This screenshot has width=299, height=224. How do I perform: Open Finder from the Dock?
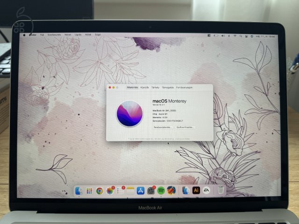pyautogui.click(x=78, y=191)
